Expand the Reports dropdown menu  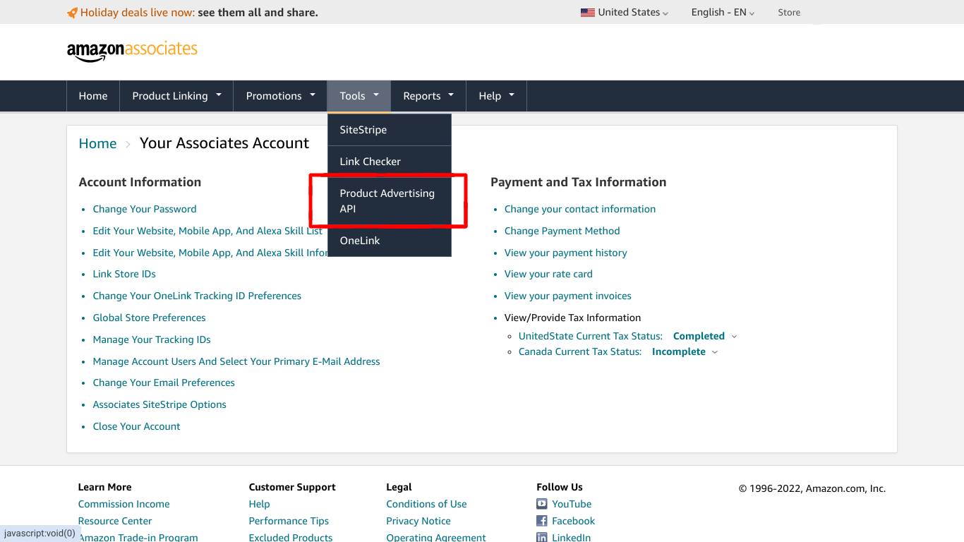click(x=428, y=95)
